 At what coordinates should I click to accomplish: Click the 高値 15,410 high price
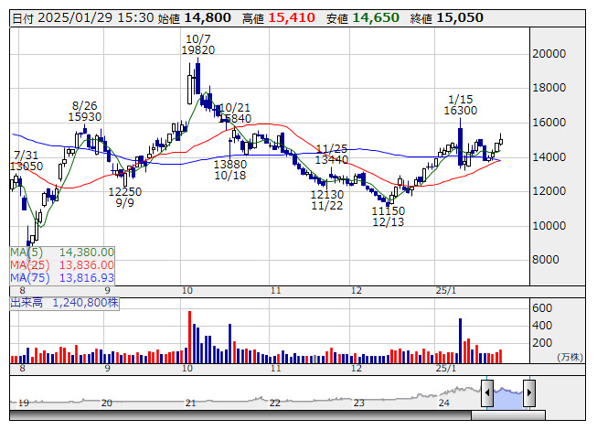279,18
